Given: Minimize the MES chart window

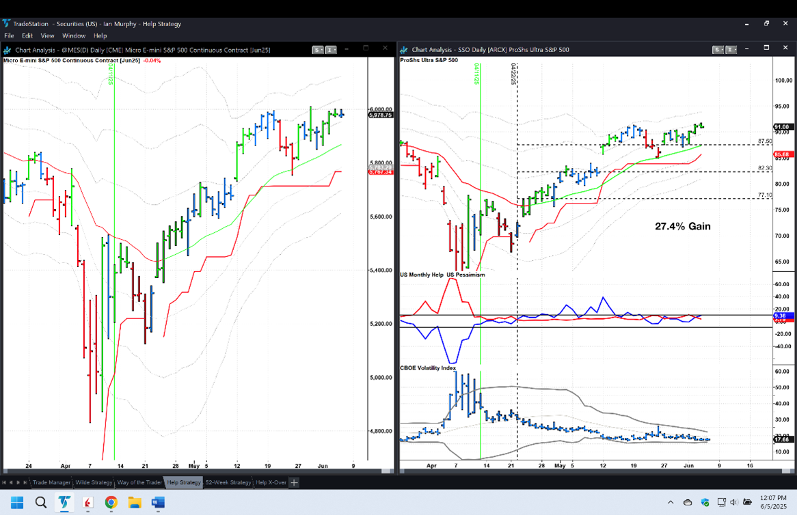Looking at the screenshot, I should pos(347,49).
